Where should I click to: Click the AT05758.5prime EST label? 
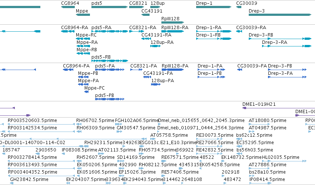click(x=169, y=135)
